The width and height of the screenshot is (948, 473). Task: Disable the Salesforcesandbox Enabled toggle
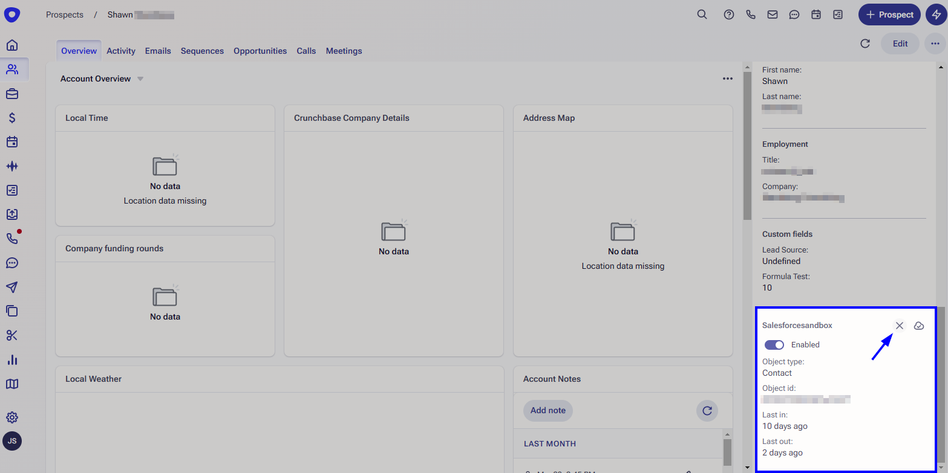coord(774,344)
